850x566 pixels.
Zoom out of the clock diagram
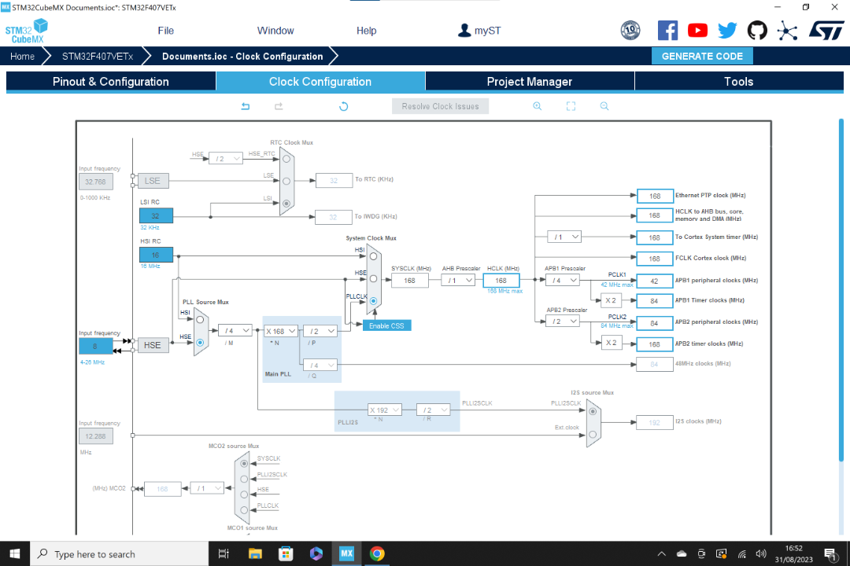604,106
